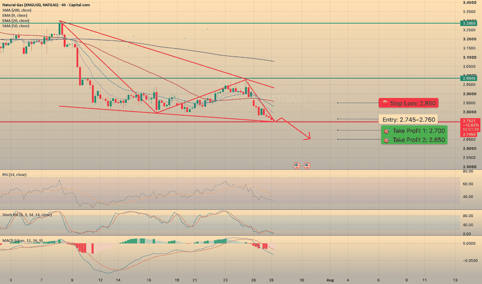Click the right US flag economic event icon

(307, 165)
